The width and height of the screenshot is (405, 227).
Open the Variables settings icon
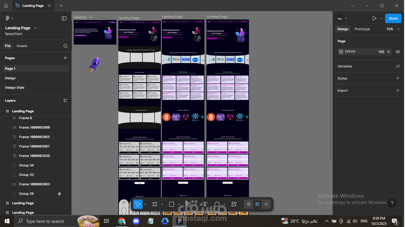398,66
